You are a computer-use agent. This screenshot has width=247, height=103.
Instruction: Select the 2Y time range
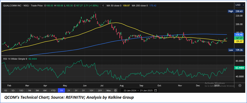tap(69, 90)
